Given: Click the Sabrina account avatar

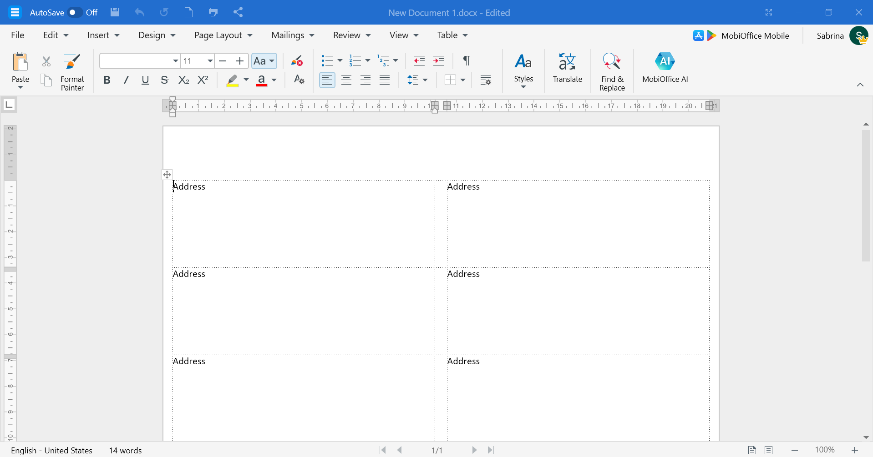Looking at the screenshot, I should coord(858,35).
